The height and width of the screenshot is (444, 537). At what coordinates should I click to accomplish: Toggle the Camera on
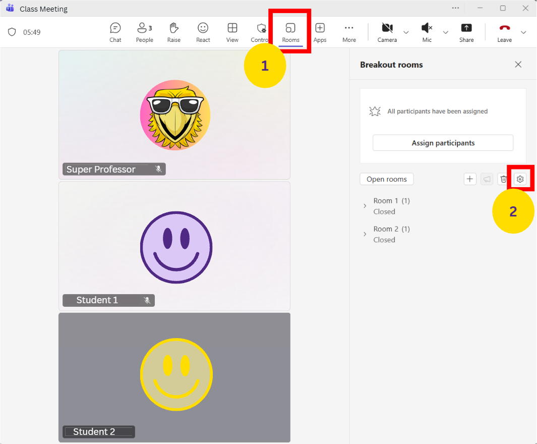tap(387, 32)
